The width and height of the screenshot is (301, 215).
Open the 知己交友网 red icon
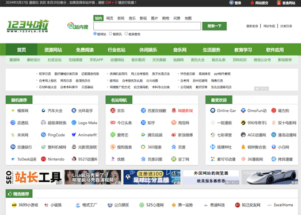[x=238, y=205]
